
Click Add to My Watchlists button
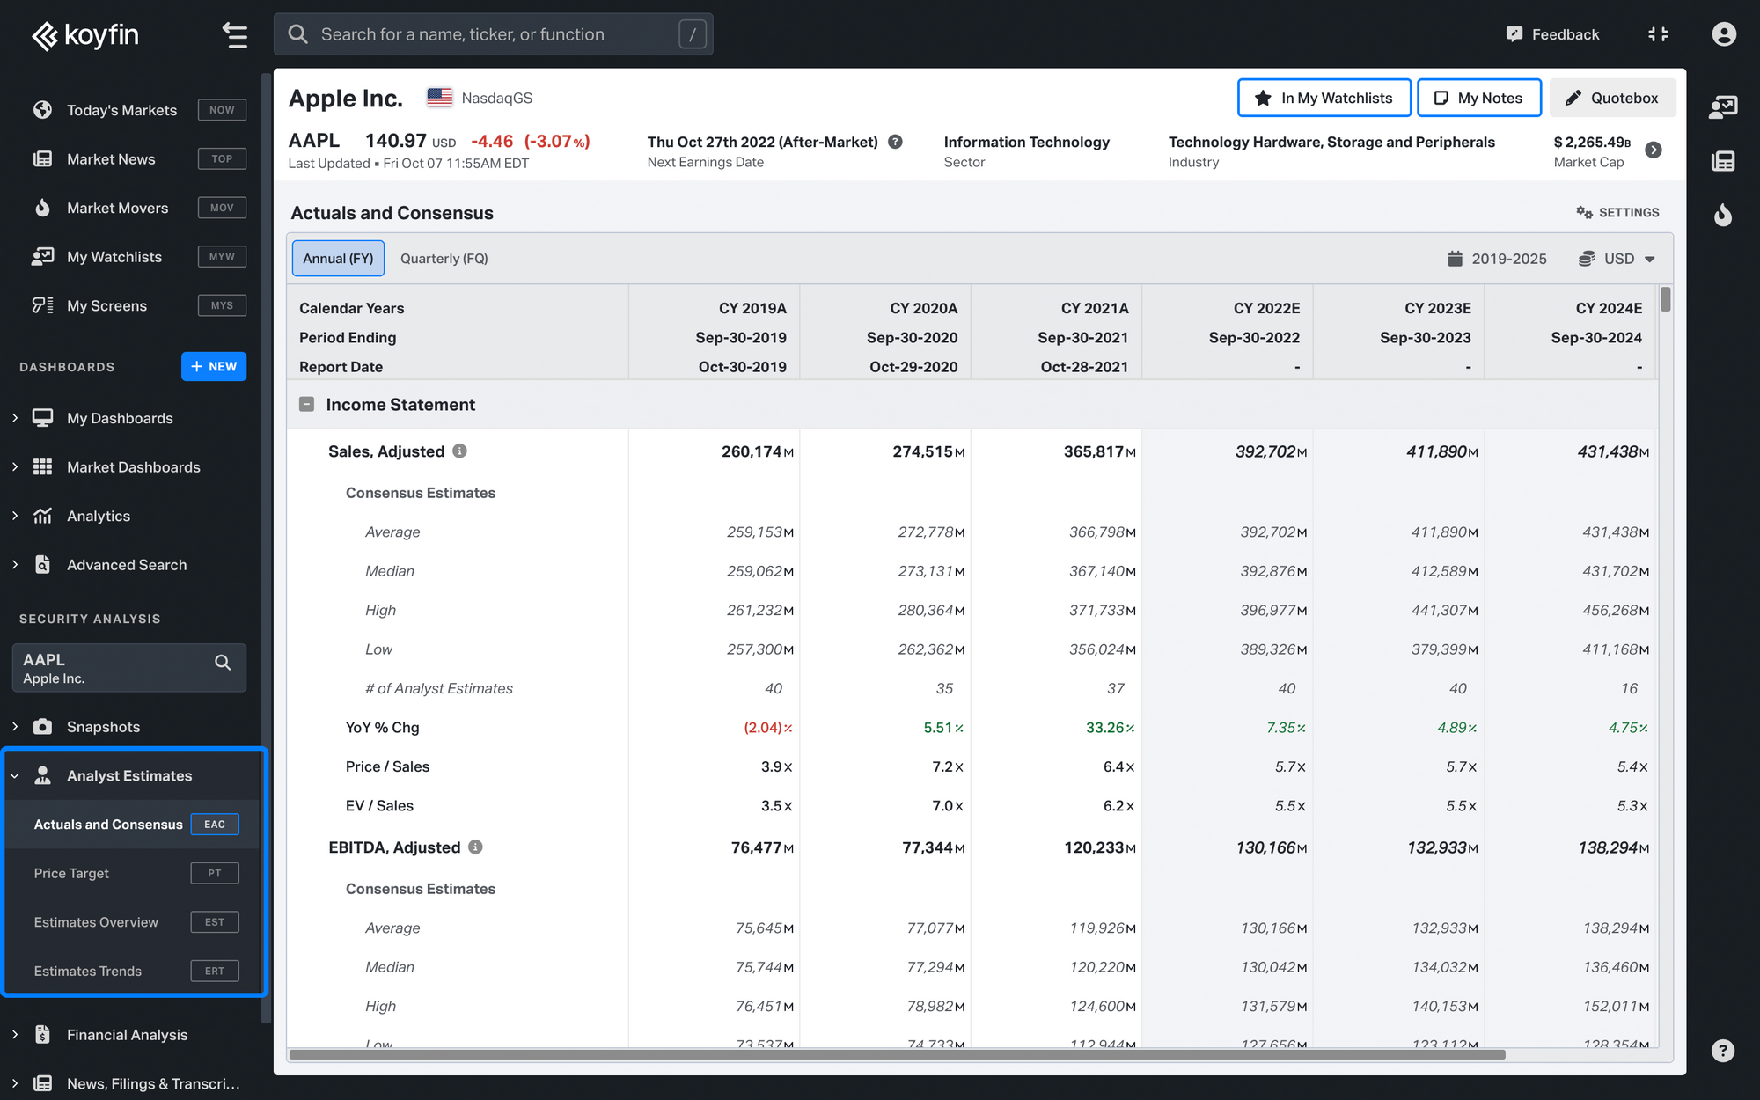click(x=1322, y=98)
